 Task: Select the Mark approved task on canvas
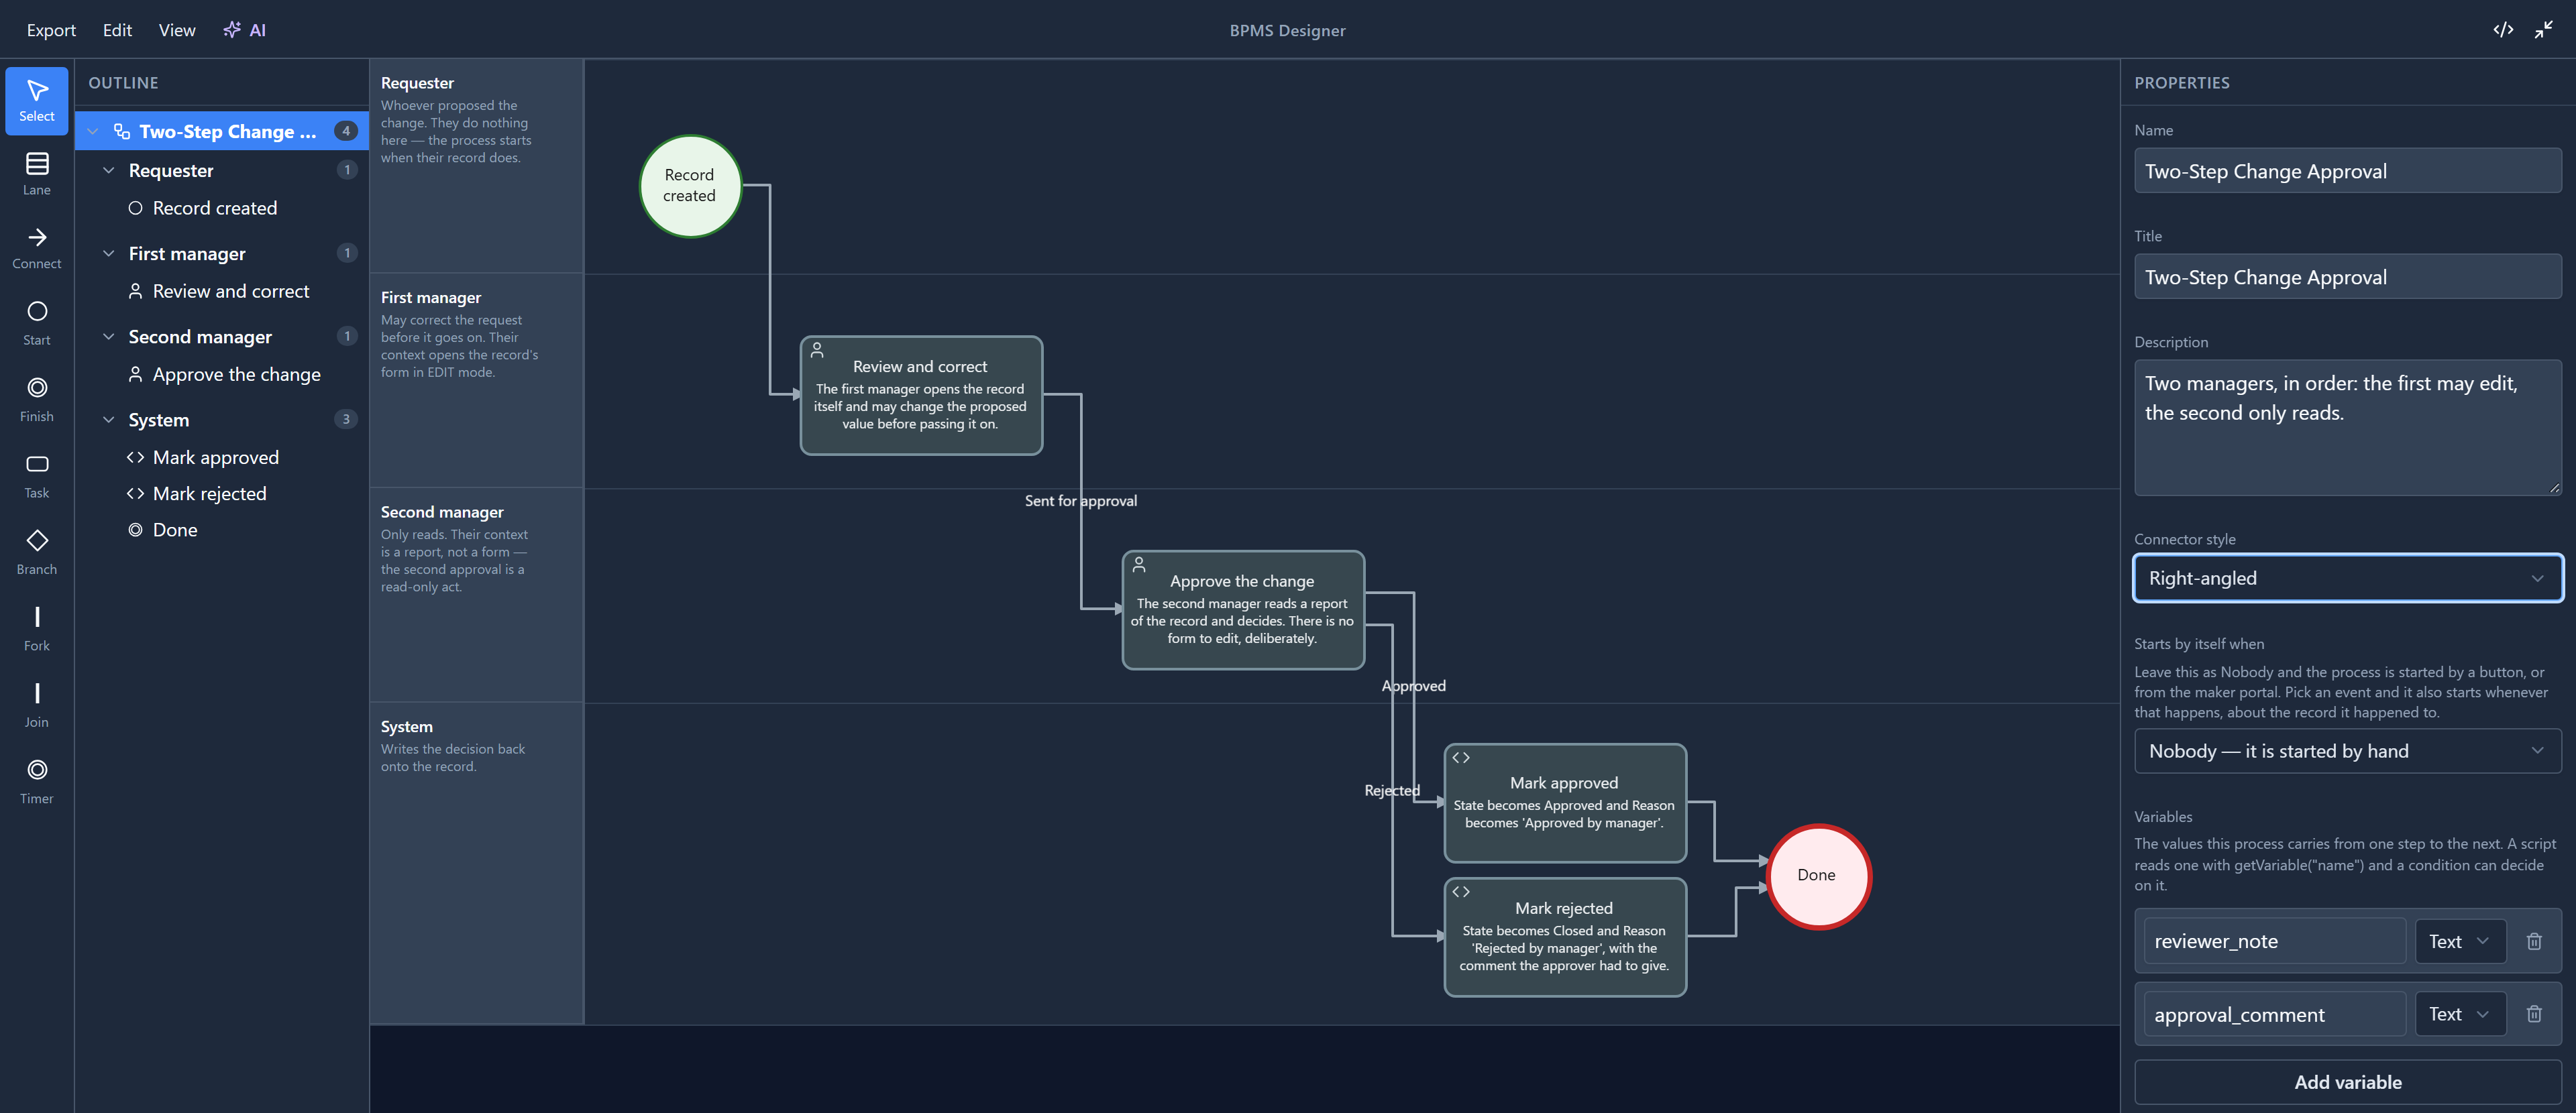coord(1565,803)
